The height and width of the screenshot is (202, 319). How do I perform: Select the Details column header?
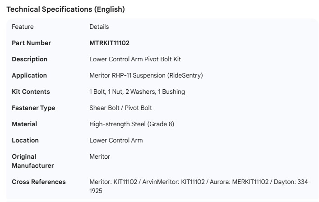[x=99, y=27]
